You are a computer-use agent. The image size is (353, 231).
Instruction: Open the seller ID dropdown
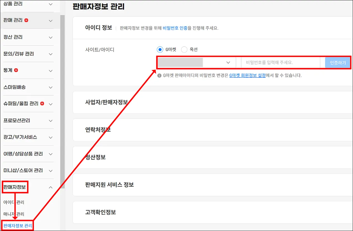pos(196,63)
